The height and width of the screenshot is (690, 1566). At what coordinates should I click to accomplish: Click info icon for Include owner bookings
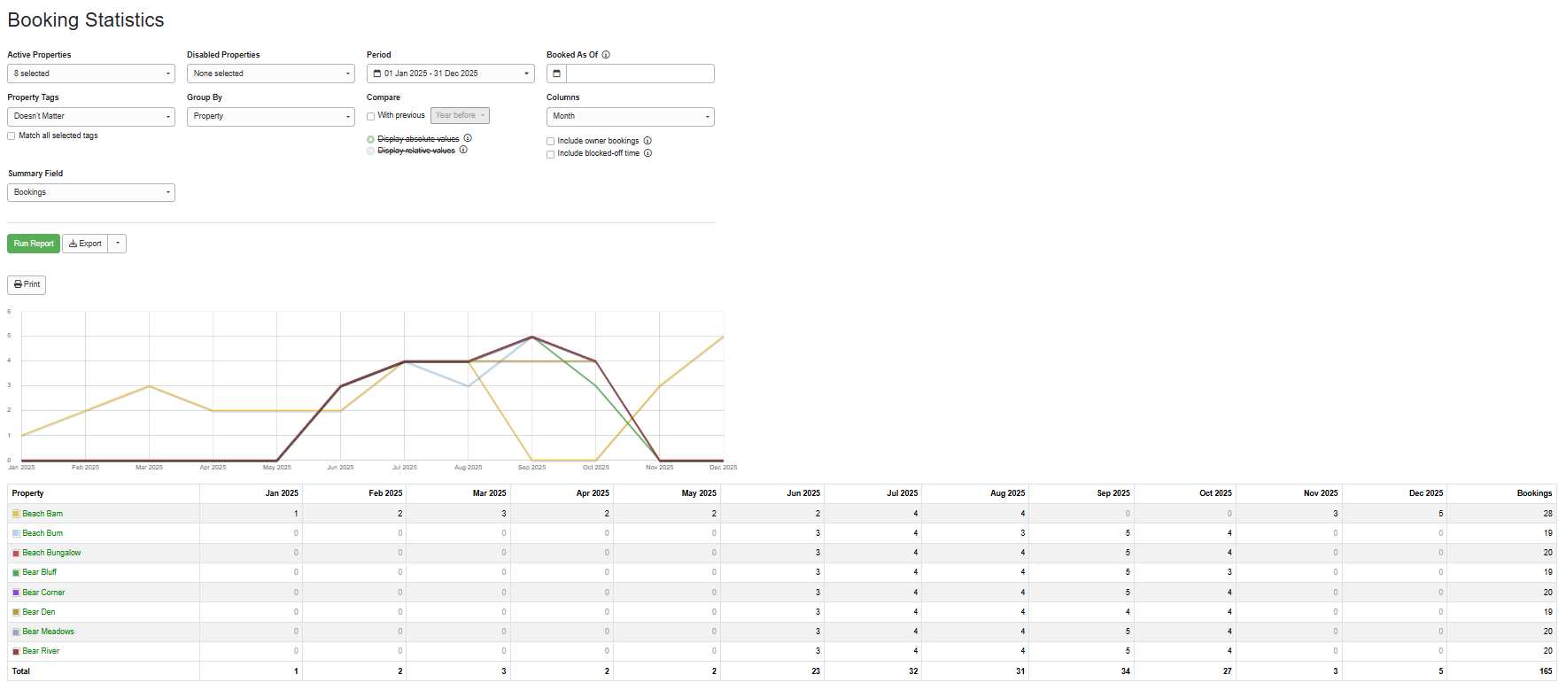647,141
